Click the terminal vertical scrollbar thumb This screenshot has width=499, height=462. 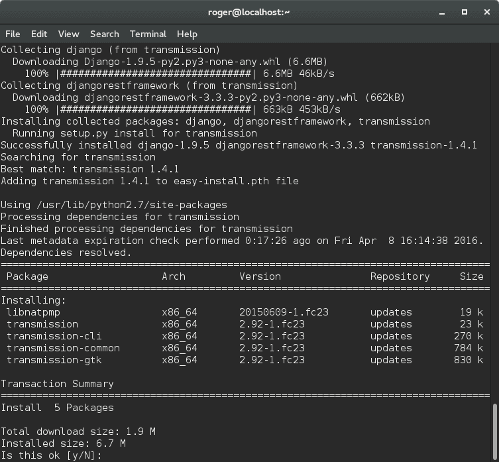click(x=495, y=432)
